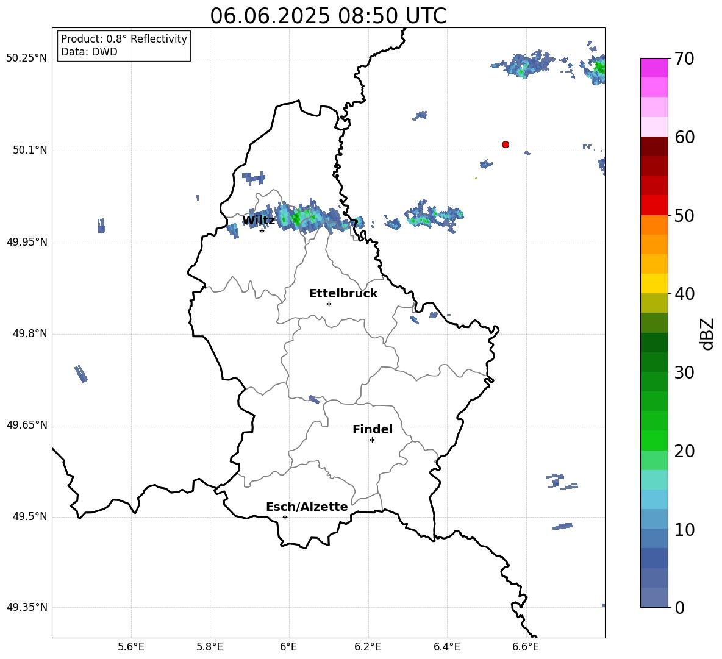Click the dBZ colorbar label
722x659 pixels.
point(707,333)
